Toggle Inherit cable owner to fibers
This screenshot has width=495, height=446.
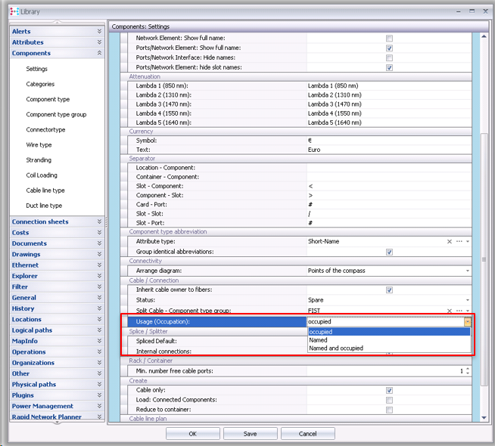389,290
